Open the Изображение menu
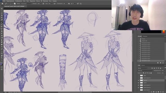The height and width of the screenshot is (93, 166). pos(18,1)
